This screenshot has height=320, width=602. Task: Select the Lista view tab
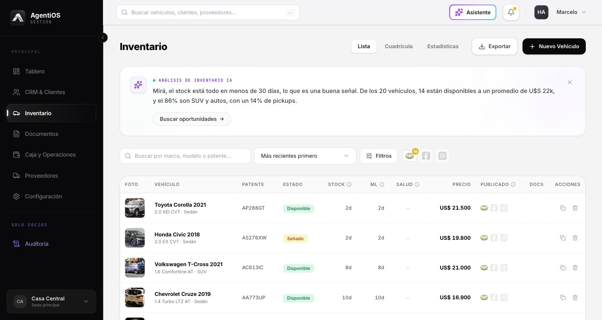click(x=364, y=46)
